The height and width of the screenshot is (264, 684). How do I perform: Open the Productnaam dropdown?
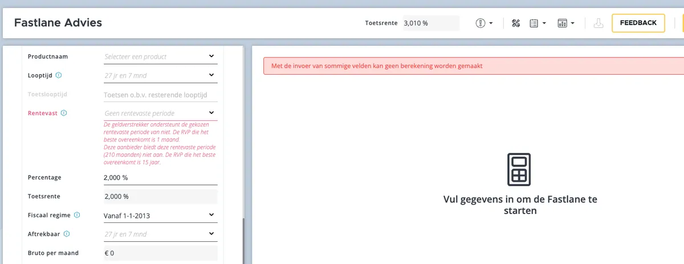[x=160, y=56]
